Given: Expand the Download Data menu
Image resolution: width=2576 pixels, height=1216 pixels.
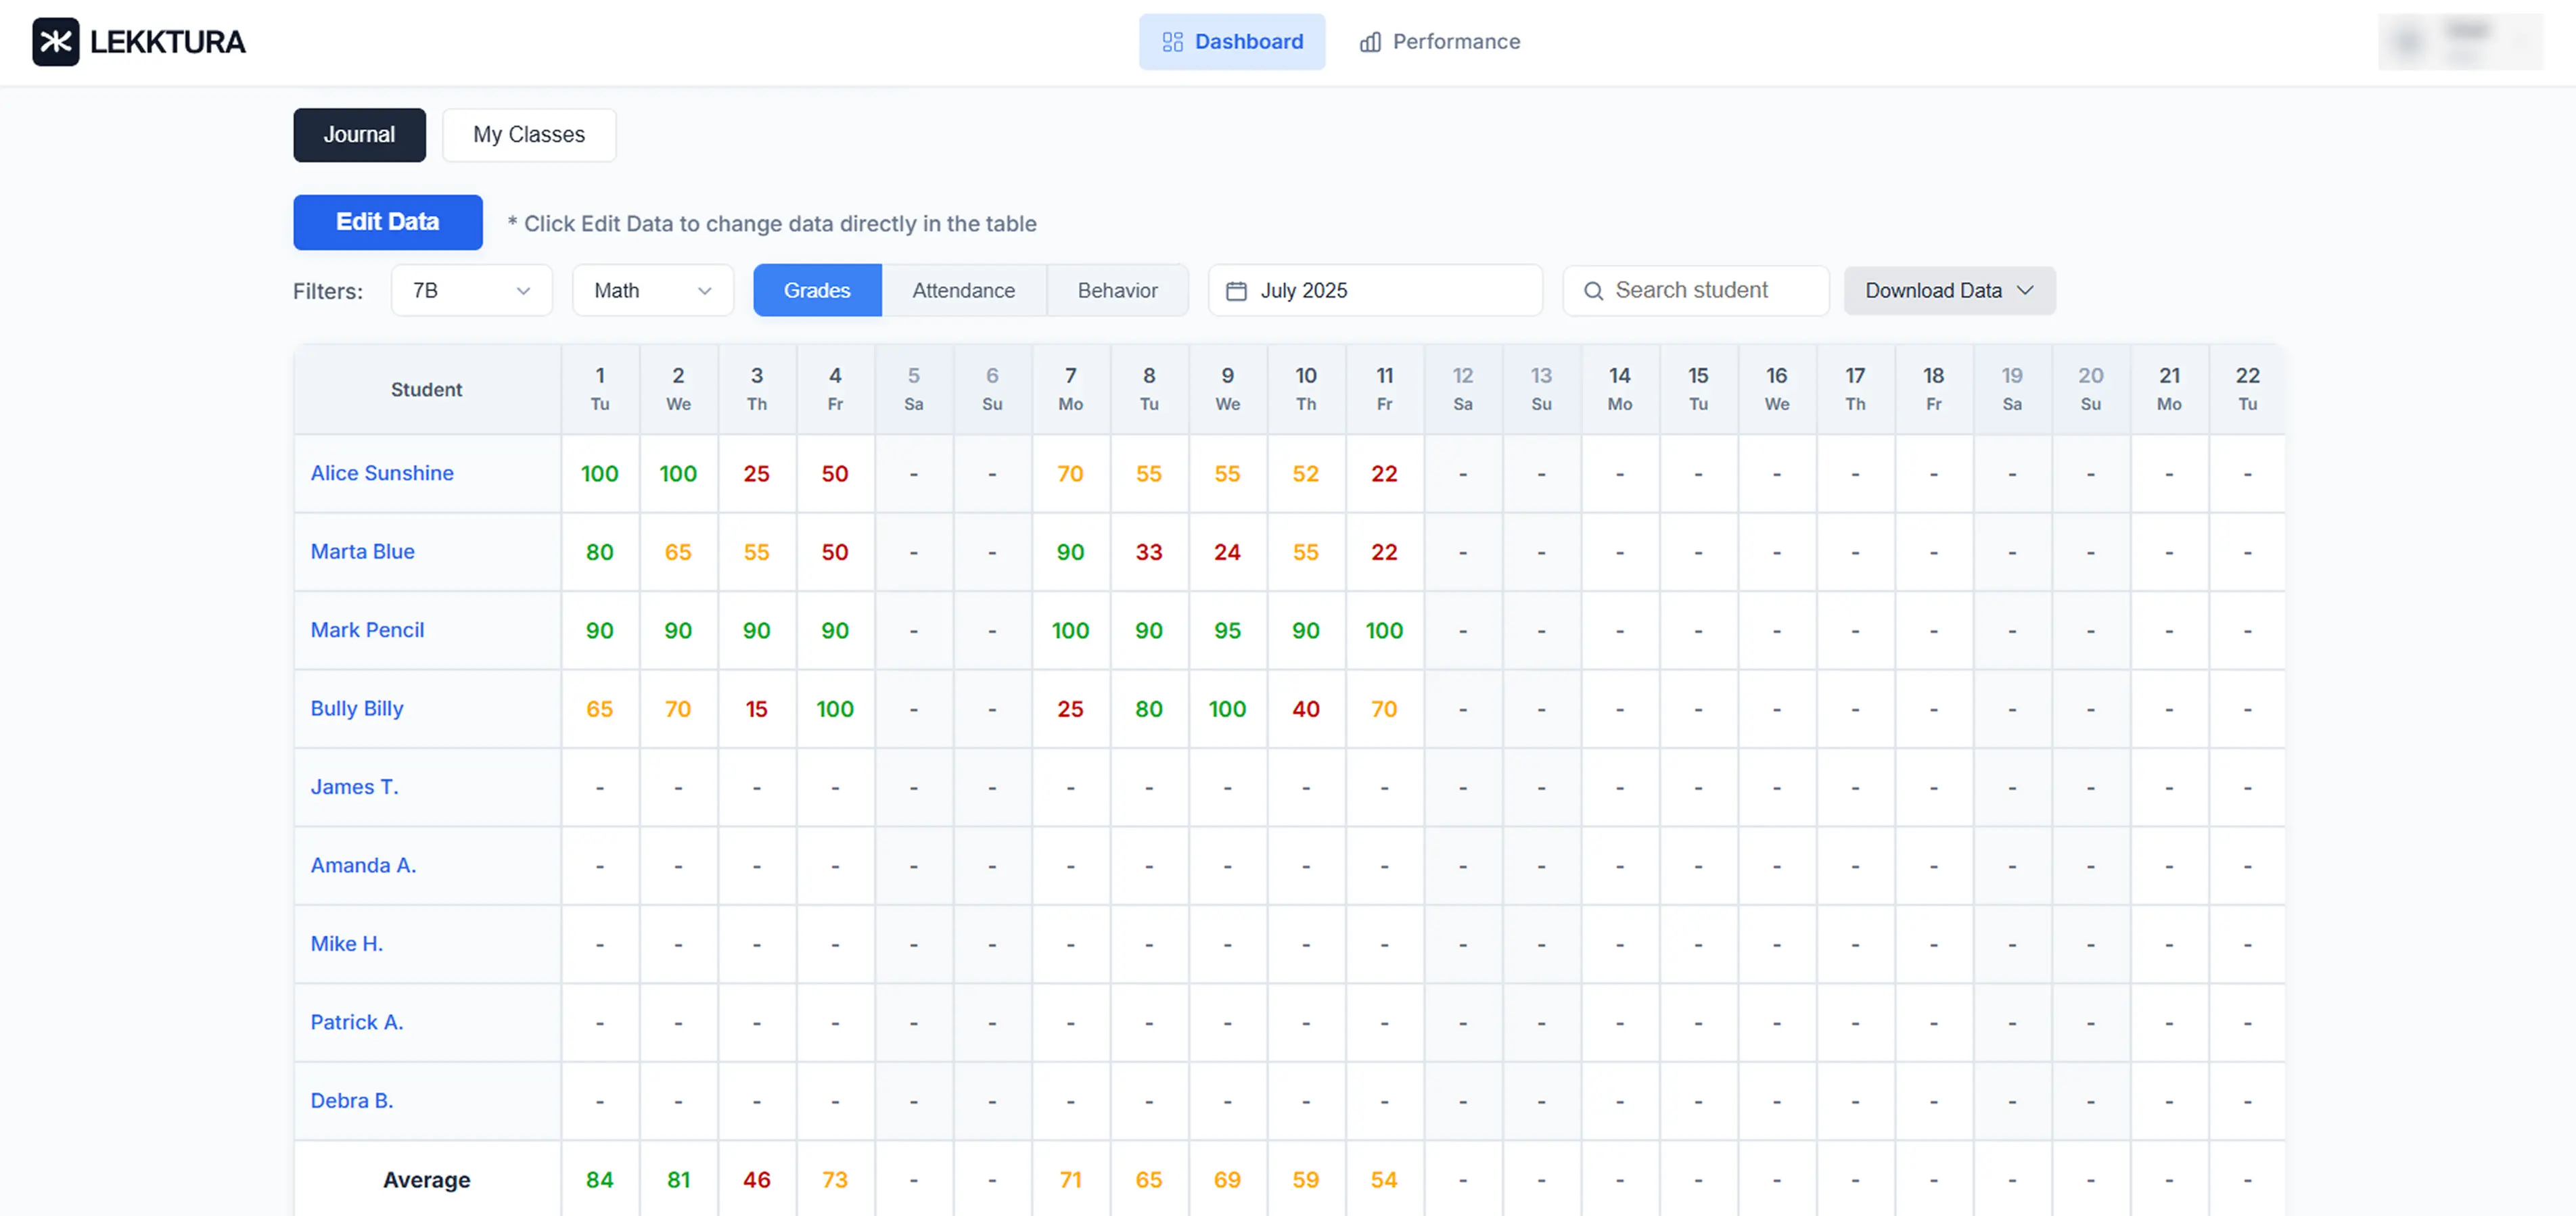Looking at the screenshot, I should [x=1948, y=291].
